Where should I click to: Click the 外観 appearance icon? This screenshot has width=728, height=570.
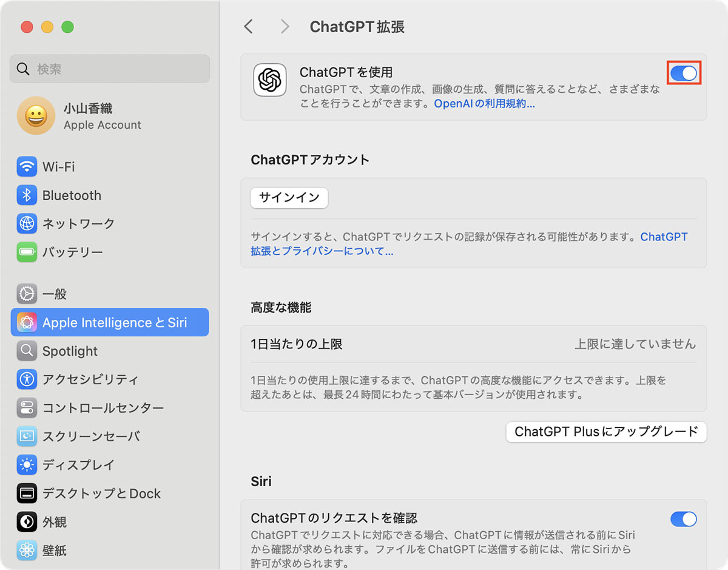[x=27, y=522]
